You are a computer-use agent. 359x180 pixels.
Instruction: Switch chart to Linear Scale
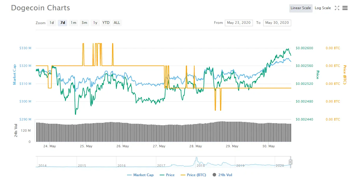coord(301,8)
